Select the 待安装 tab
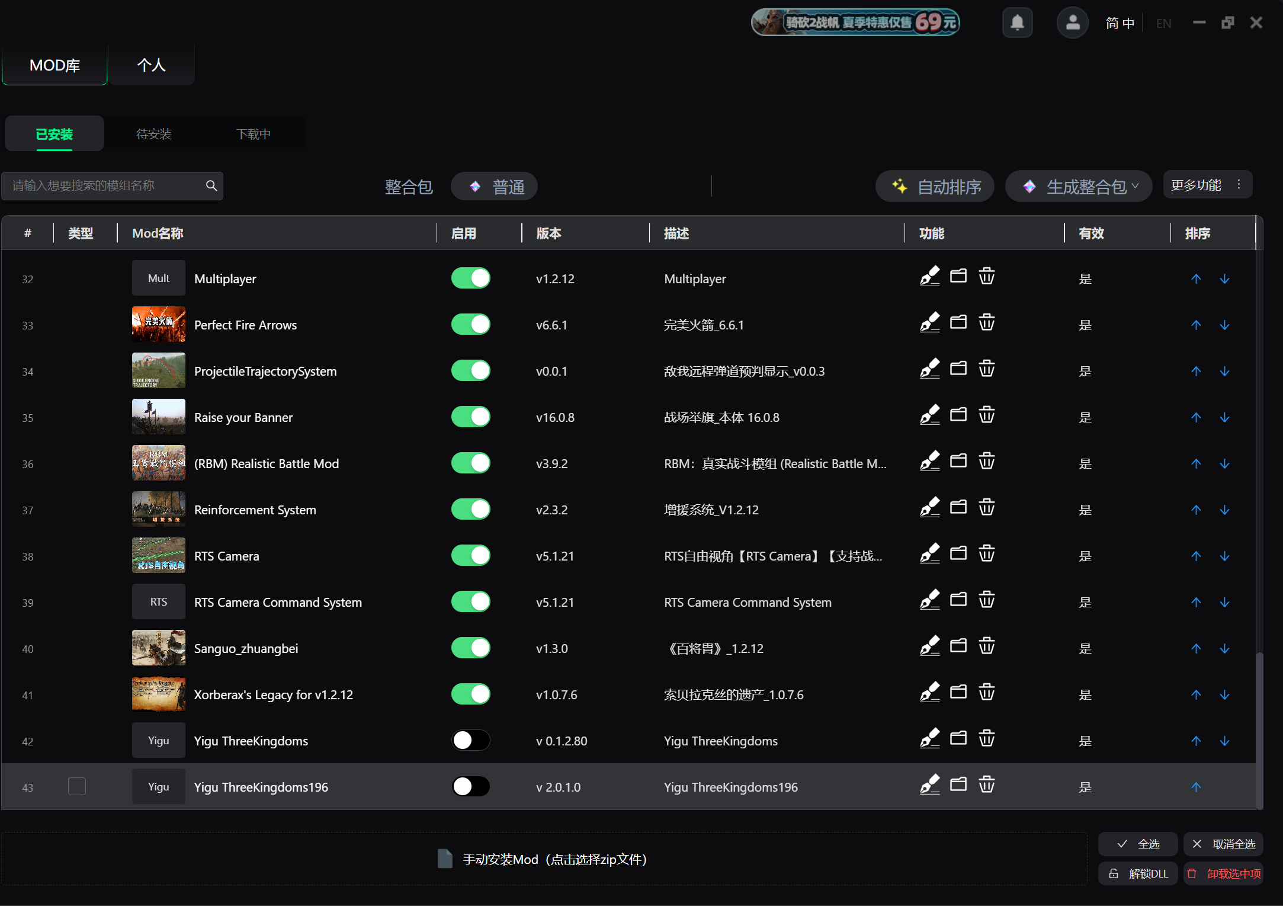This screenshot has height=906, width=1283. point(154,134)
